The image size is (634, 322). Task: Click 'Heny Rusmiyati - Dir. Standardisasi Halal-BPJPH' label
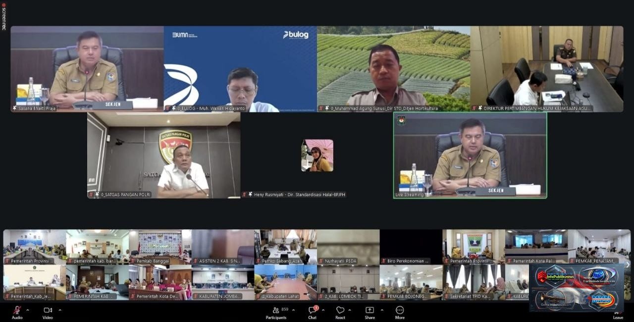click(300, 195)
